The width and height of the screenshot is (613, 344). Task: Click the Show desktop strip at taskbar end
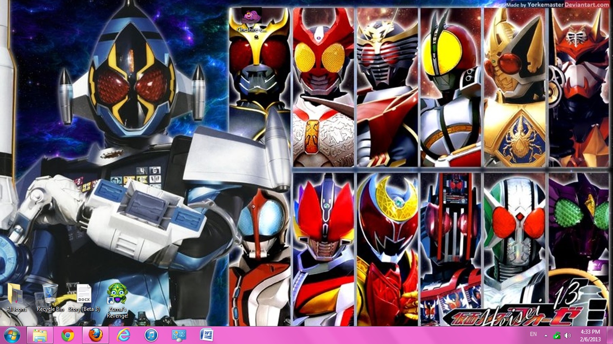coord(609,335)
